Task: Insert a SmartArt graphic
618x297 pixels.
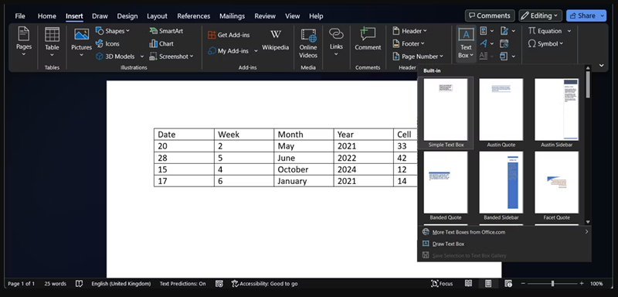Action: coord(166,31)
